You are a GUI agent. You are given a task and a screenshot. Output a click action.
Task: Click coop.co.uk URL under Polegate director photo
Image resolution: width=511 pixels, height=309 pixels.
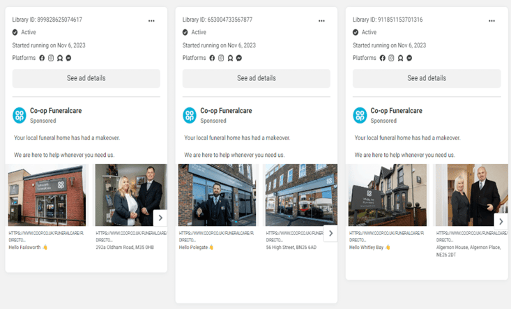pyautogui.click(x=216, y=236)
